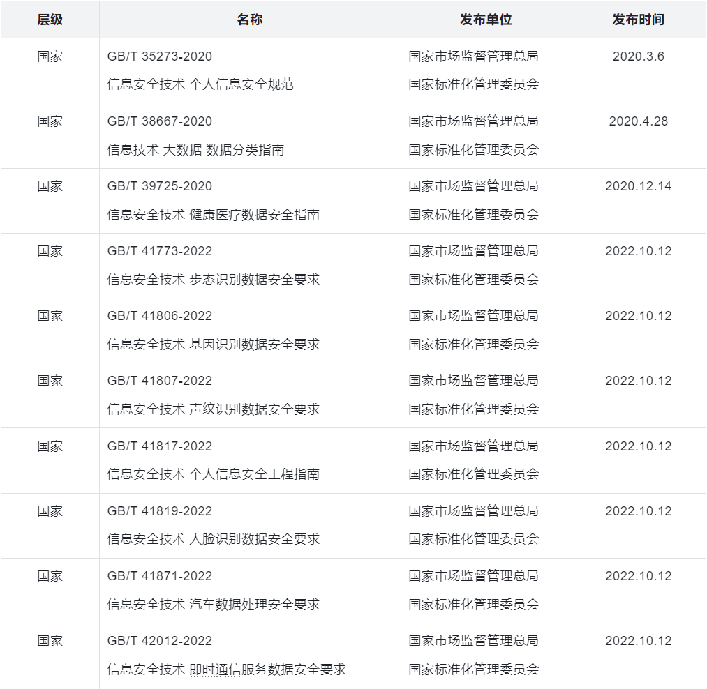
Task: Click the 发布单位 column header
Action: pyautogui.click(x=486, y=20)
